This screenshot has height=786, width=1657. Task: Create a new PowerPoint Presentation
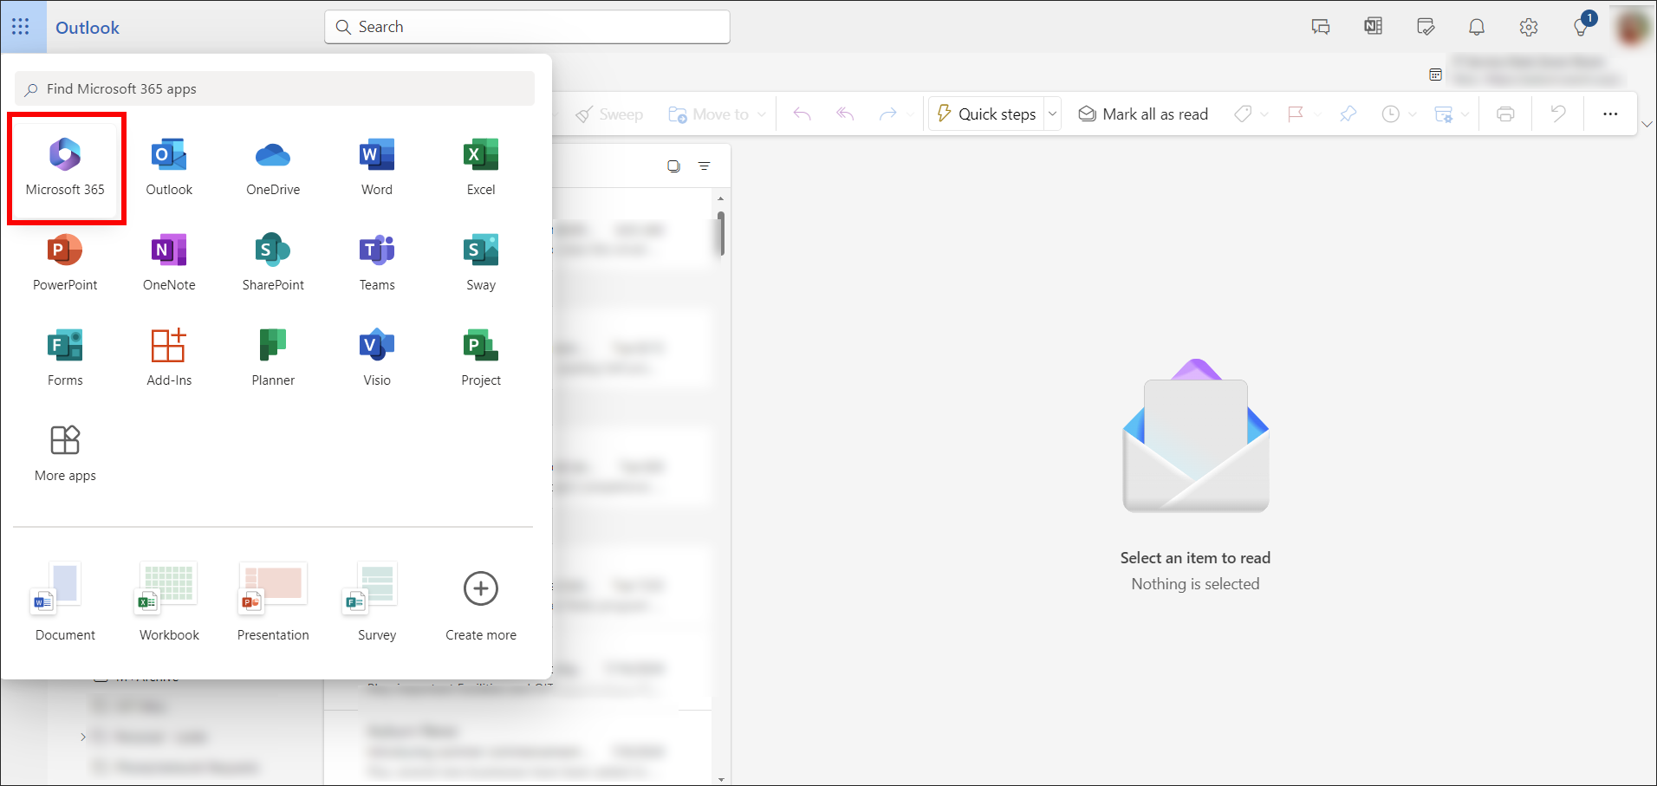click(273, 602)
